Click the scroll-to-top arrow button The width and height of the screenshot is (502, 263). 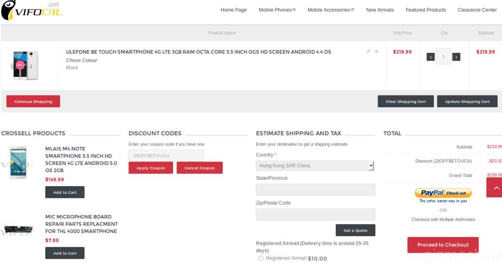tap(495, 188)
